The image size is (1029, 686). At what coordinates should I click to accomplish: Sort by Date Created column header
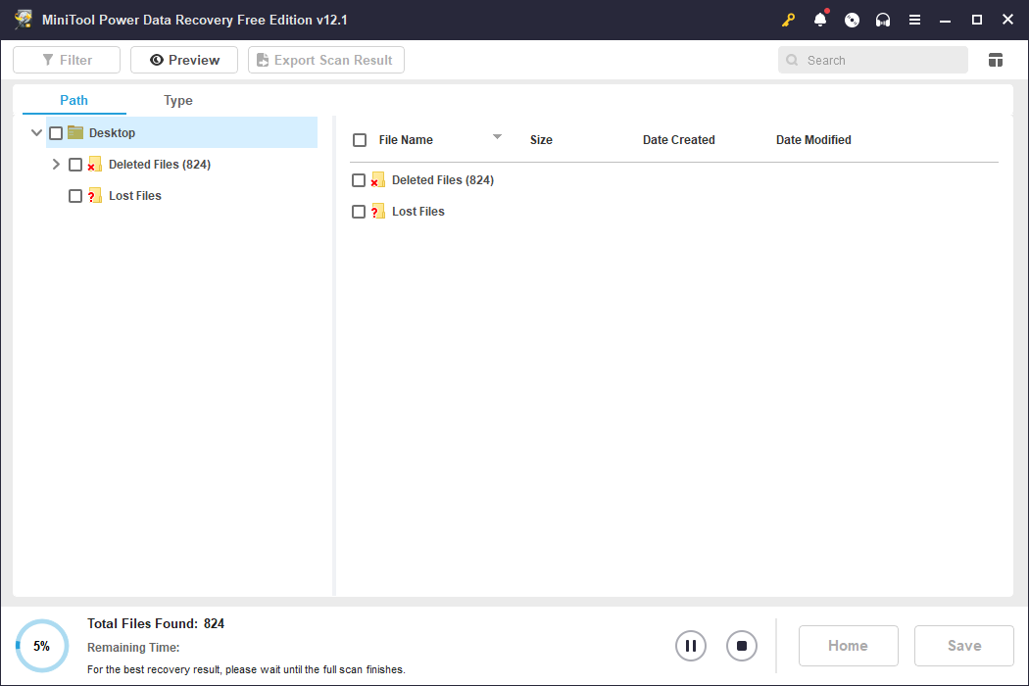678,140
